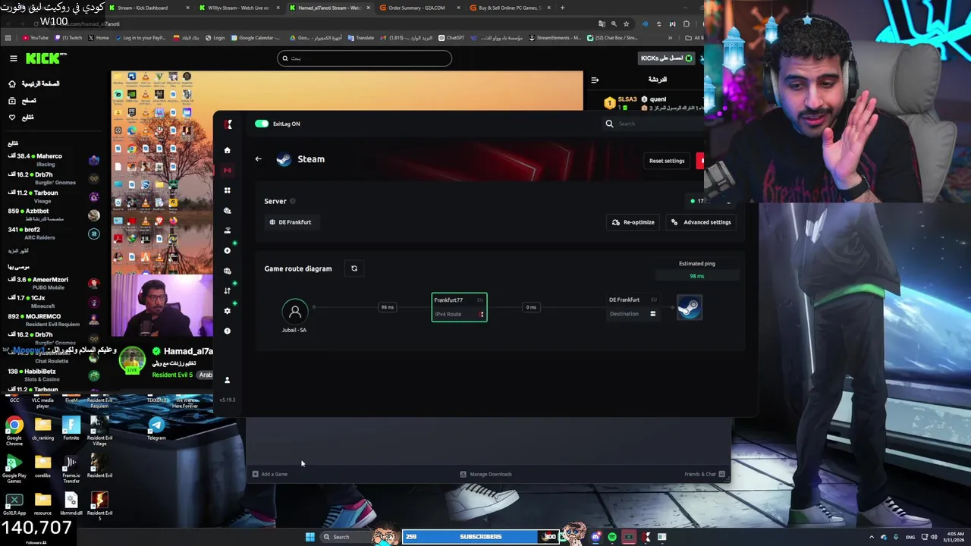Open the Translate bookmark

point(361,38)
